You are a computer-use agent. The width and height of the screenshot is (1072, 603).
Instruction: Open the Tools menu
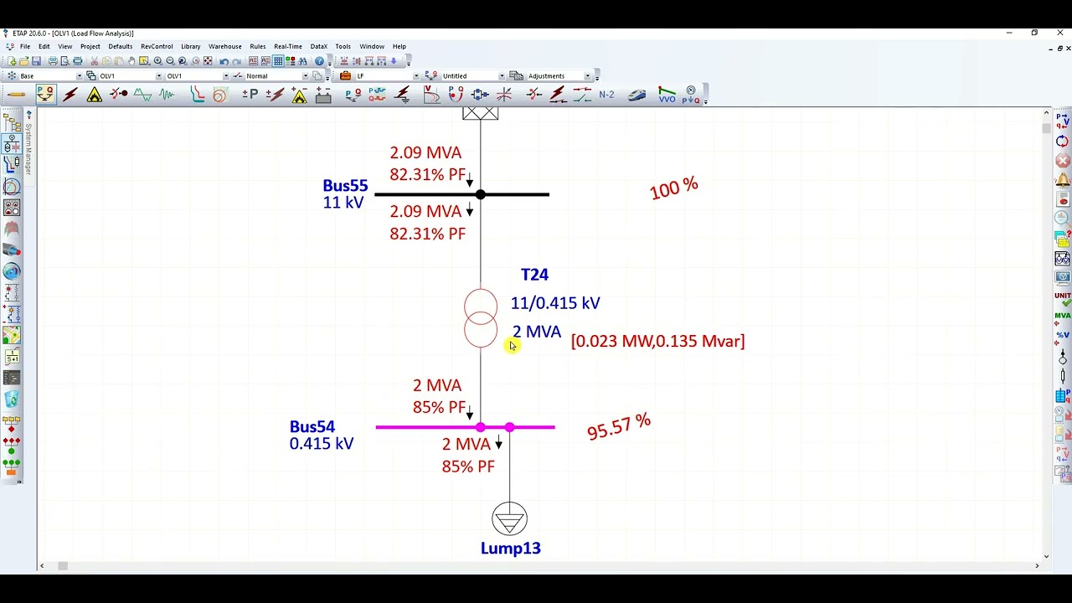tap(343, 47)
